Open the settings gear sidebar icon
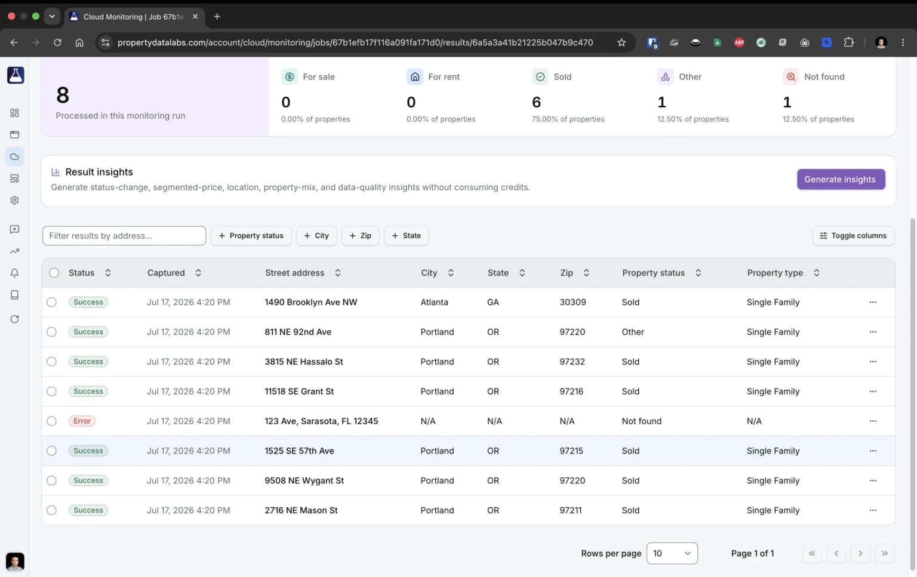917x577 pixels. click(14, 200)
